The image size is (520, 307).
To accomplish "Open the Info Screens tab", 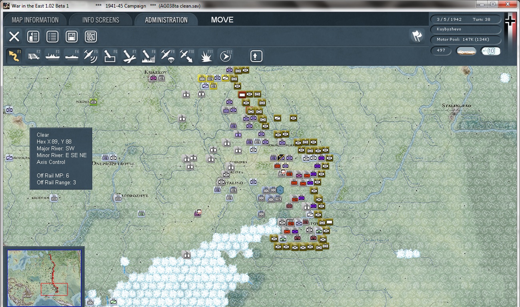I will tap(101, 20).
